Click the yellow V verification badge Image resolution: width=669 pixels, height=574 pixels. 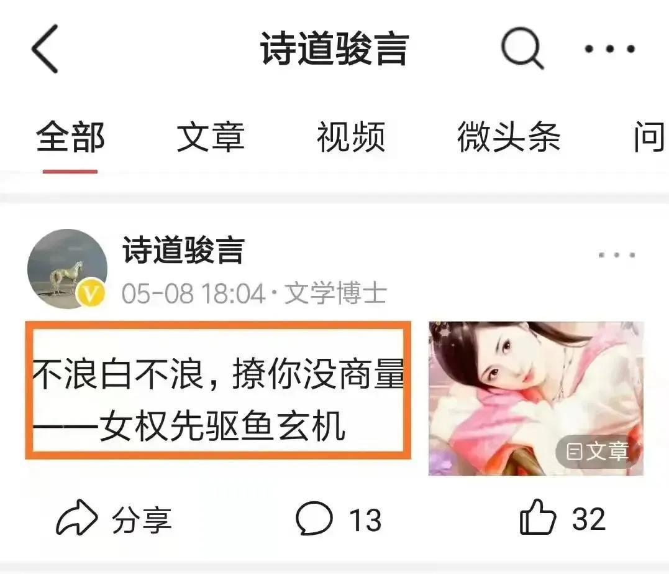point(91,292)
